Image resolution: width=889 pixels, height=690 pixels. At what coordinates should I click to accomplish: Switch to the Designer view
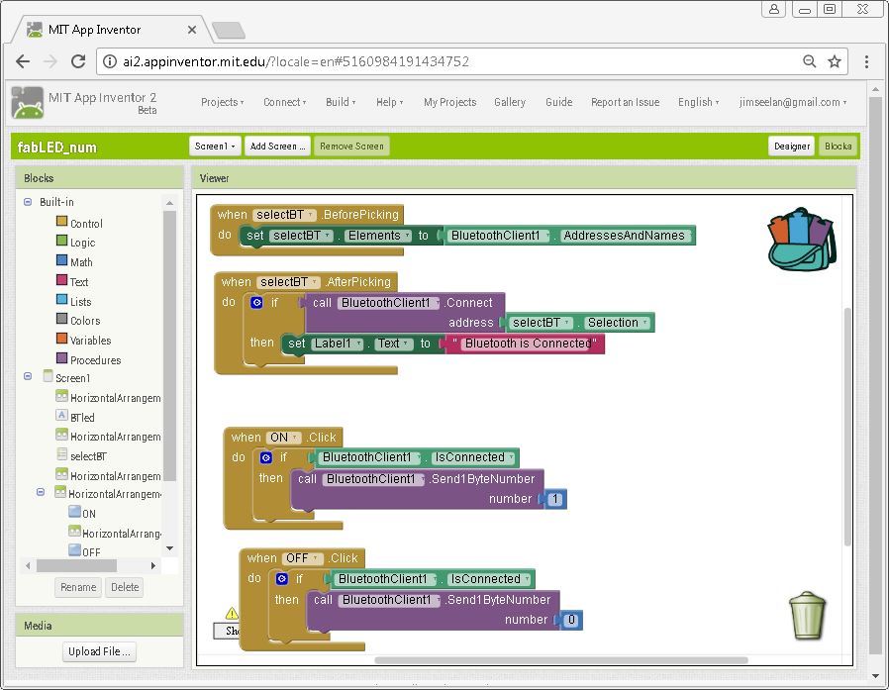pos(791,147)
